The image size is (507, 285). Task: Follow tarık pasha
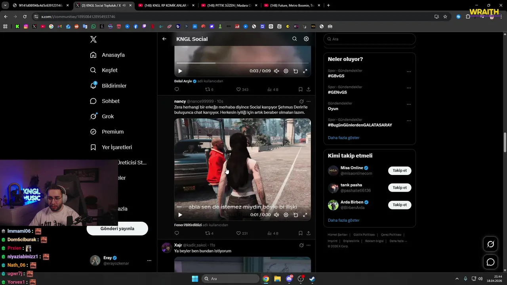[400, 188]
